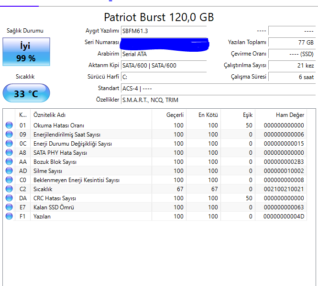Image resolution: width=318 pixels, height=286 pixels.
Task: Click the Arabirim field Serial ATA
Action: coord(164,54)
